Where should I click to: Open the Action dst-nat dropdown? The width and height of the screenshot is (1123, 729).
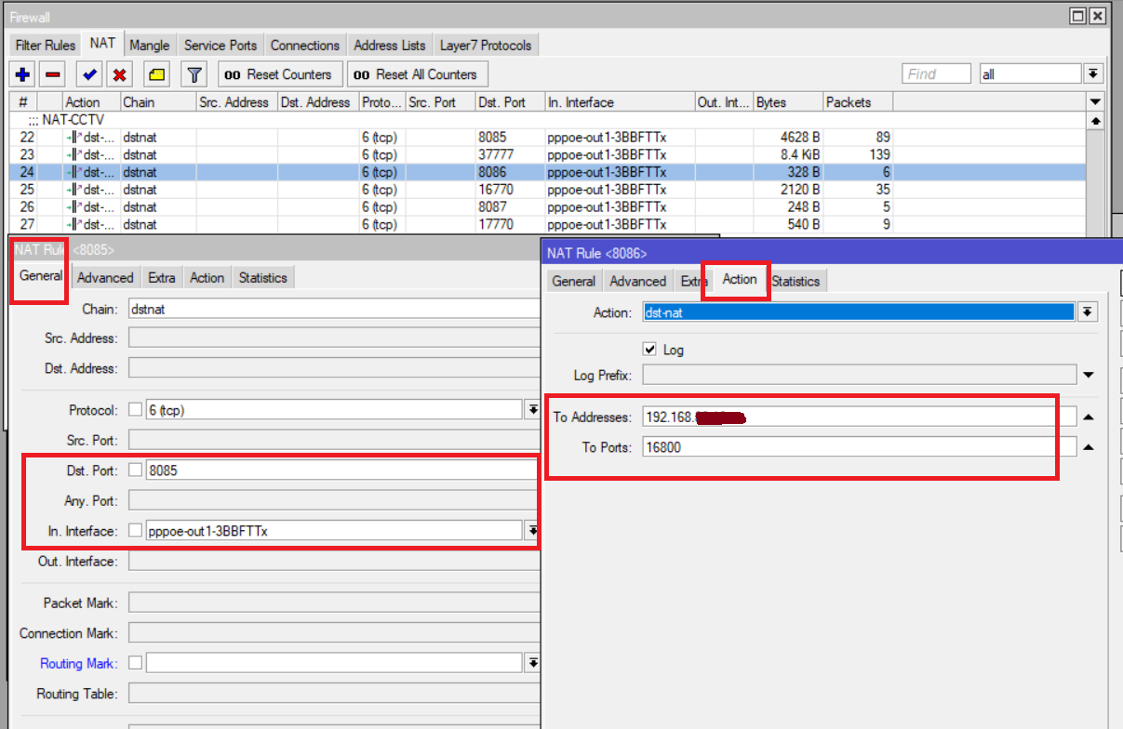1087,312
